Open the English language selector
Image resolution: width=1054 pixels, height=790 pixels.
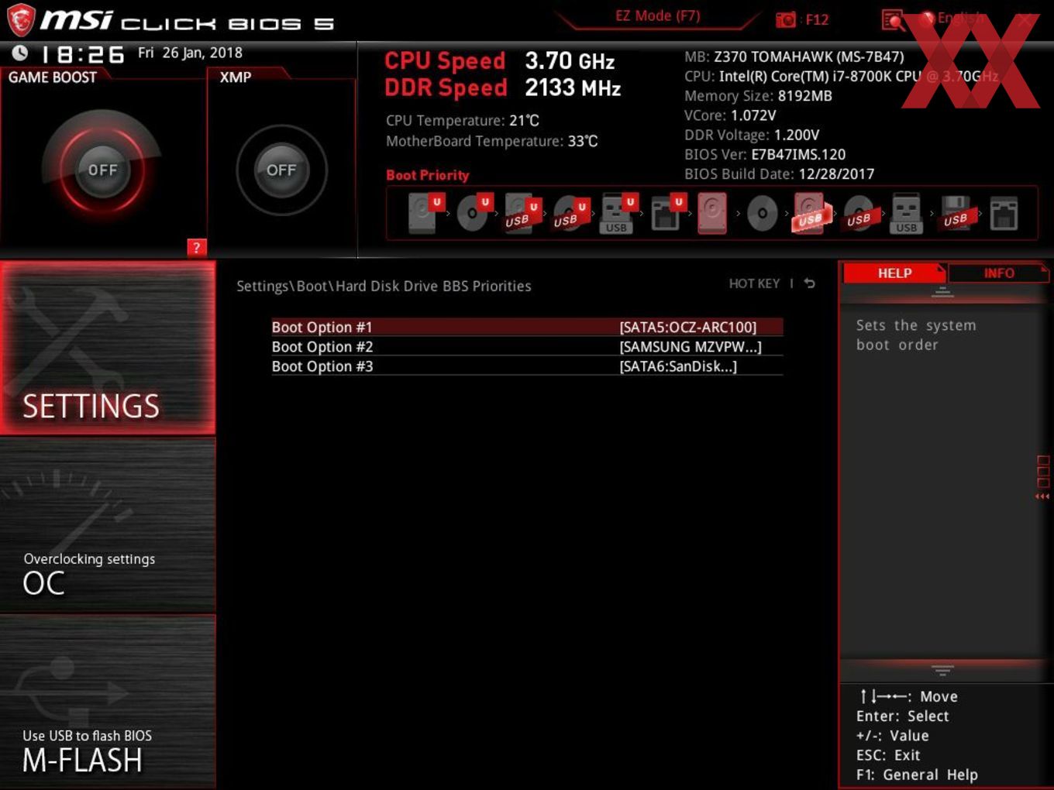click(953, 18)
